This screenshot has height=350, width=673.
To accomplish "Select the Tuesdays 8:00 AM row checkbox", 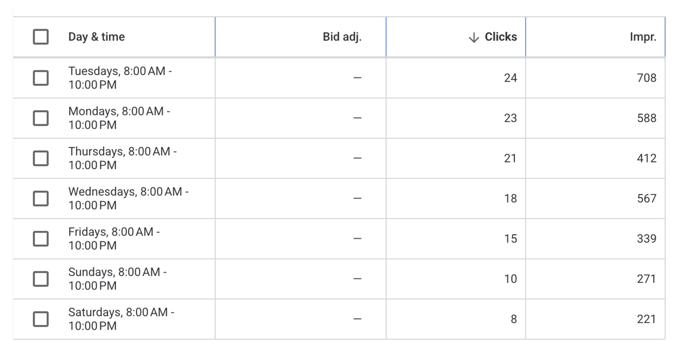I will [40, 77].
